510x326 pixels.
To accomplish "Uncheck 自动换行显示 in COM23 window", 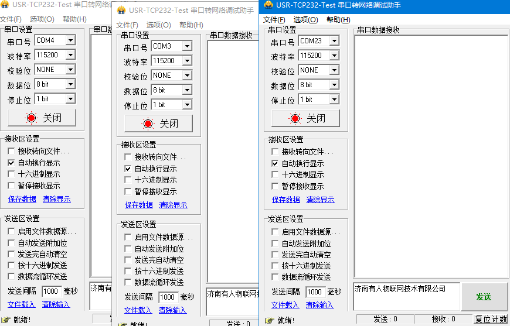I will 275,163.
